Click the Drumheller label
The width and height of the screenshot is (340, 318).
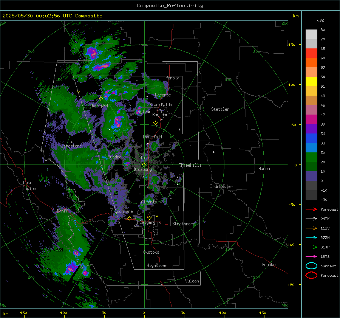221,186
